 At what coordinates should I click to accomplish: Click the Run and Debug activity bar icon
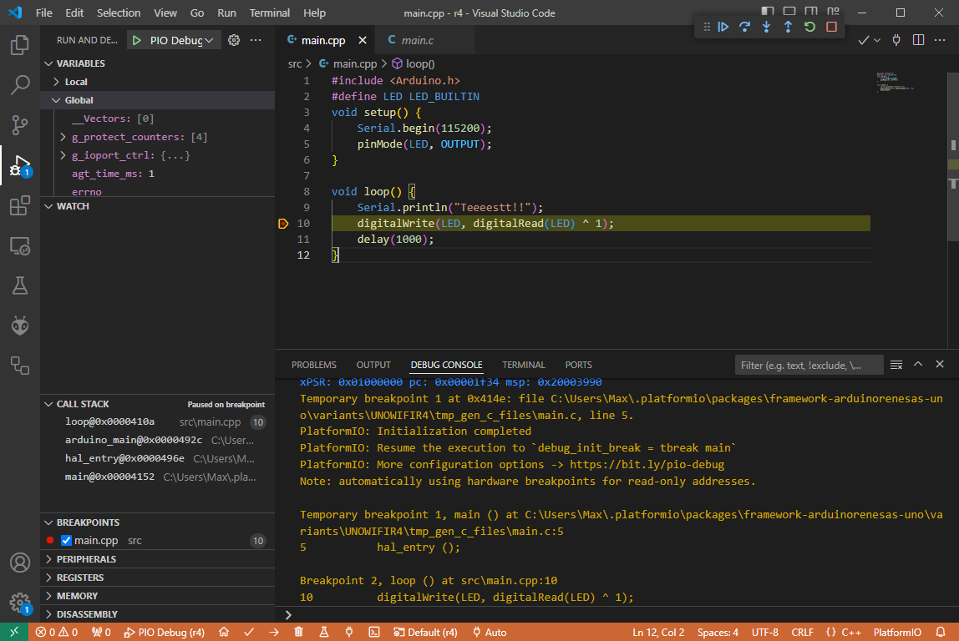(19, 165)
